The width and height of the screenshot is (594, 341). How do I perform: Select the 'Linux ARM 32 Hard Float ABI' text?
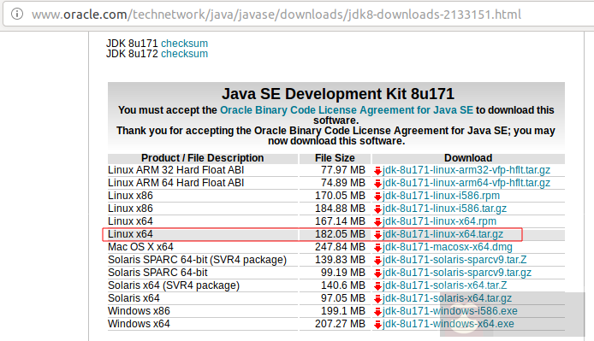pos(175,170)
